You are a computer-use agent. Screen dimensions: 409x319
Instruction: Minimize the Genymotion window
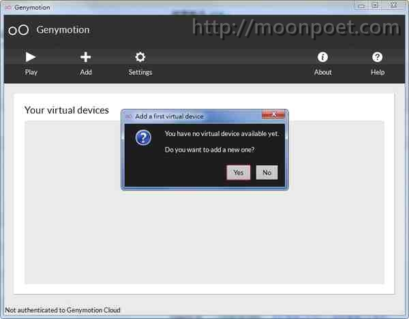pyautogui.click(x=359, y=5)
